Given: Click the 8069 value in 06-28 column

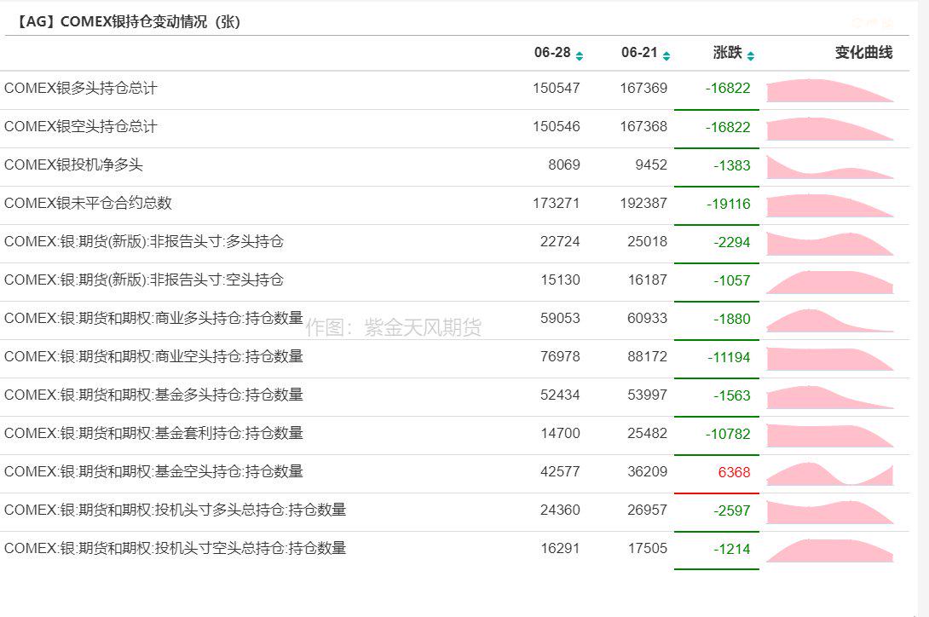Looking at the screenshot, I should coord(564,164).
